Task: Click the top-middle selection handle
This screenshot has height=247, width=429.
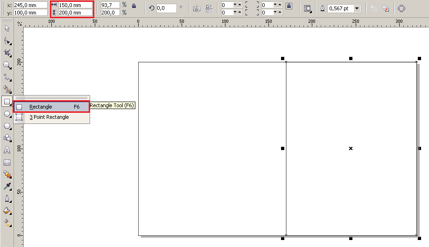Action: [x=351, y=58]
